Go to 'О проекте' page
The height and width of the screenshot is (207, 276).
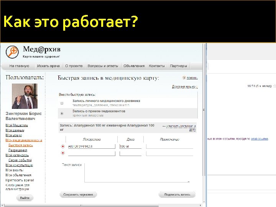[x=74, y=66]
